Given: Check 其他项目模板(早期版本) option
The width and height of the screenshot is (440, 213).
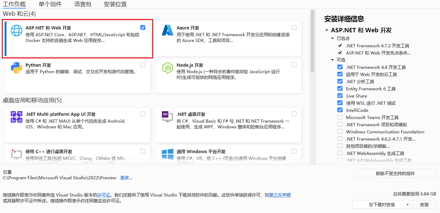Looking at the screenshot, I should (x=340, y=146).
